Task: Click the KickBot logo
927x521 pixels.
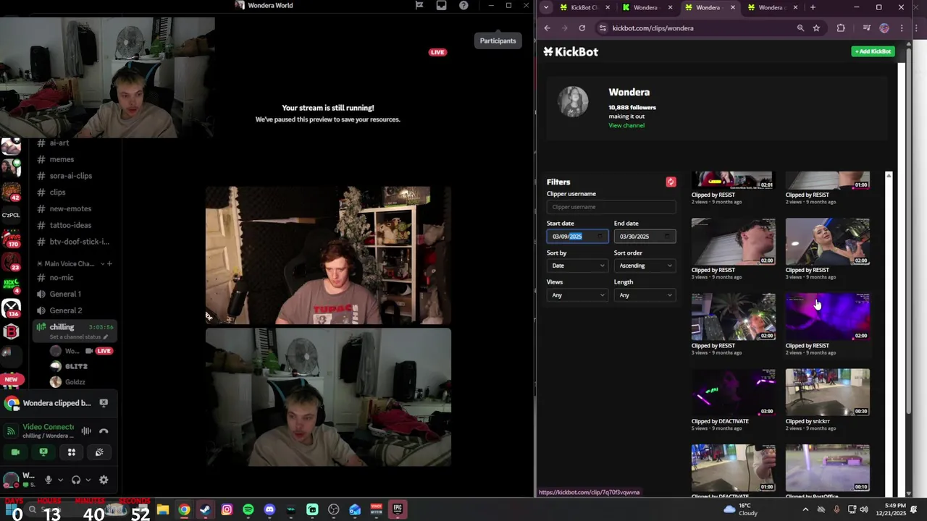Action: pyautogui.click(x=571, y=51)
